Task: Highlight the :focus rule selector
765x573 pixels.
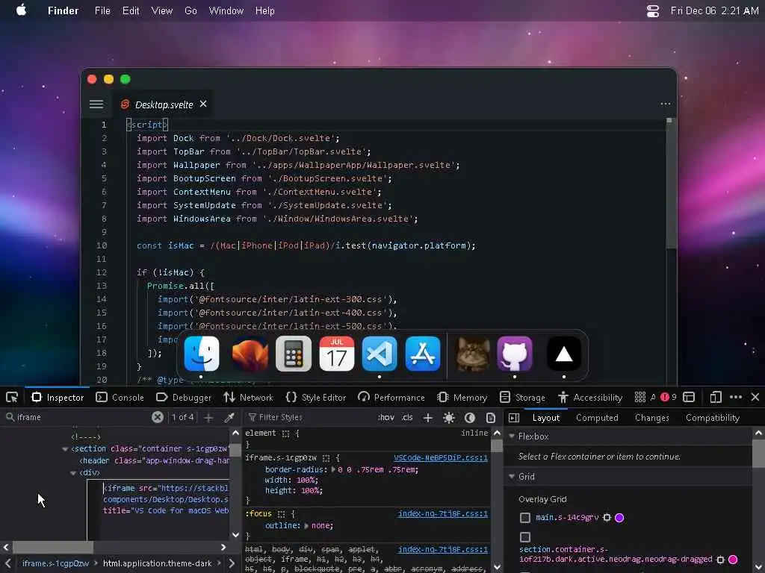Action: coord(281,513)
